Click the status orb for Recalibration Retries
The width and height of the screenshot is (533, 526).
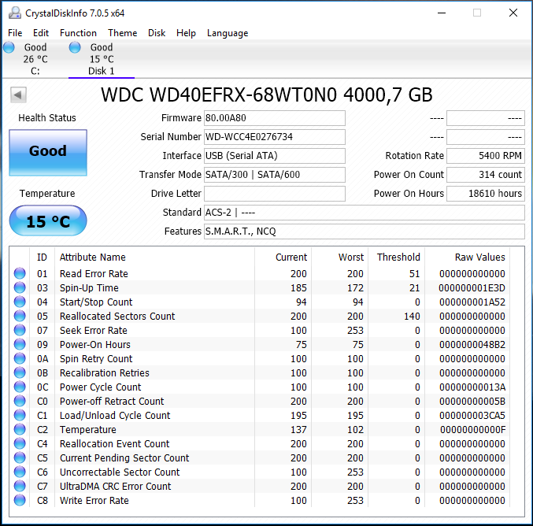pos(20,372)
